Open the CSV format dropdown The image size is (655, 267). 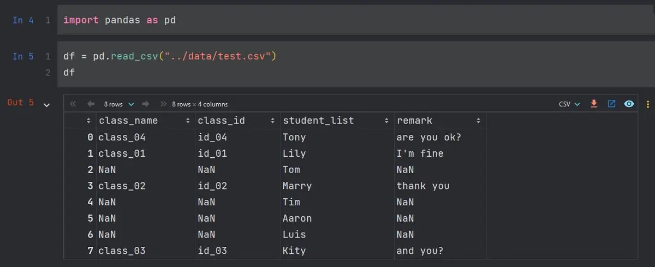(569, 104)
